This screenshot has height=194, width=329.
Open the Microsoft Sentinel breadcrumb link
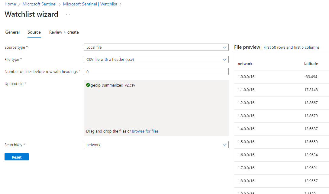click(40, 4)
